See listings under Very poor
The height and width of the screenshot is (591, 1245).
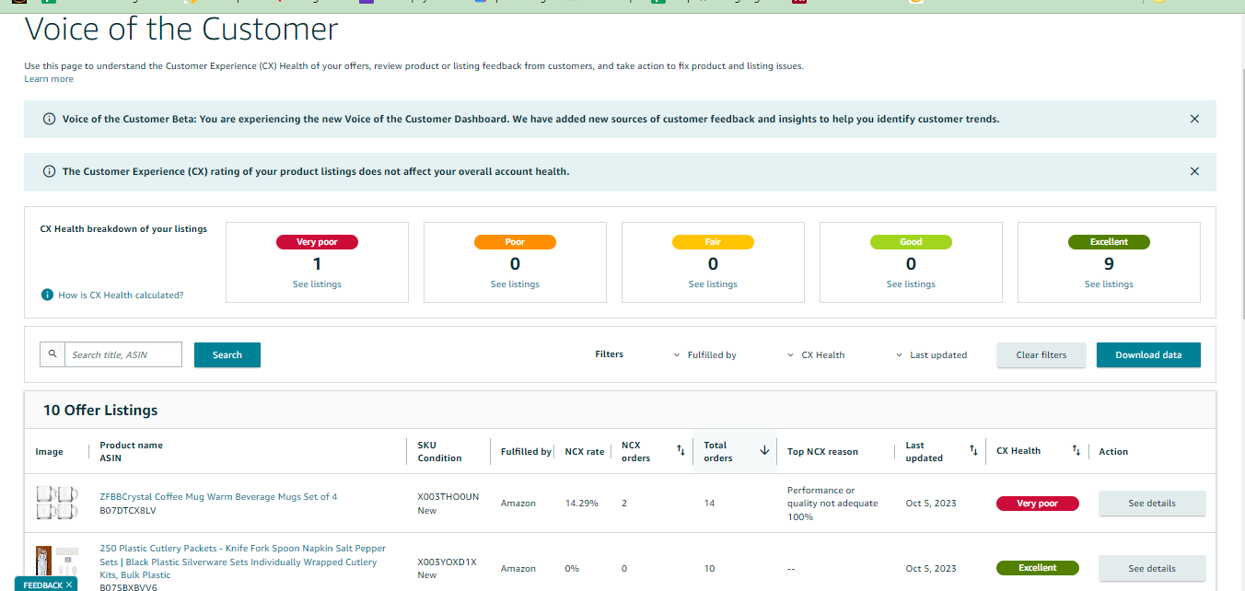pos(317,284)
